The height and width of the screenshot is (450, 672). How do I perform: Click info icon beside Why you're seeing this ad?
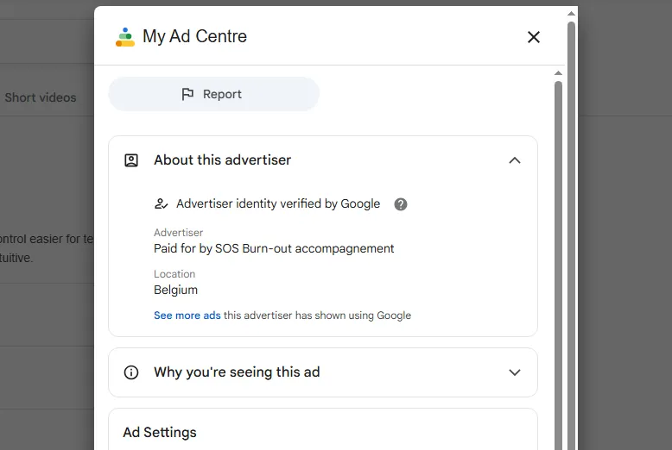(131, 372)
